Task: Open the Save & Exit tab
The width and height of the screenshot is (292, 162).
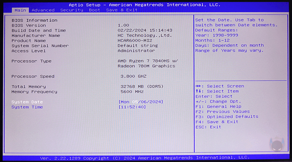Action: point(121,10)
